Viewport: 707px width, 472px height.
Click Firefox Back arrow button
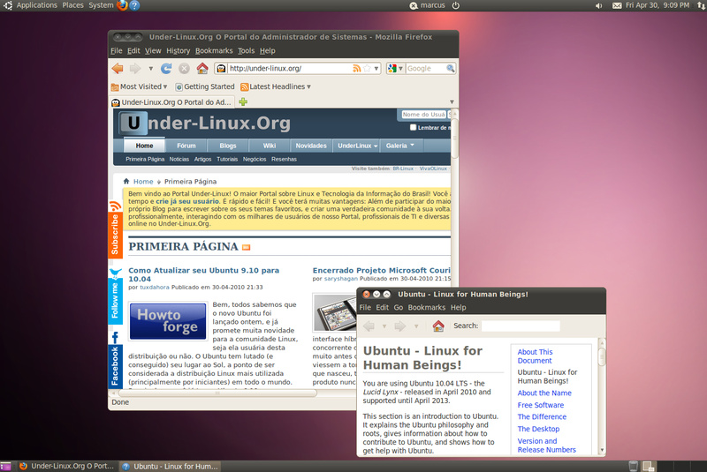(x=118, y=69)
